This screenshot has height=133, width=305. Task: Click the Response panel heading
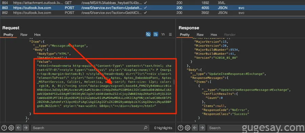pyautogui.click(x=189, y=28)
